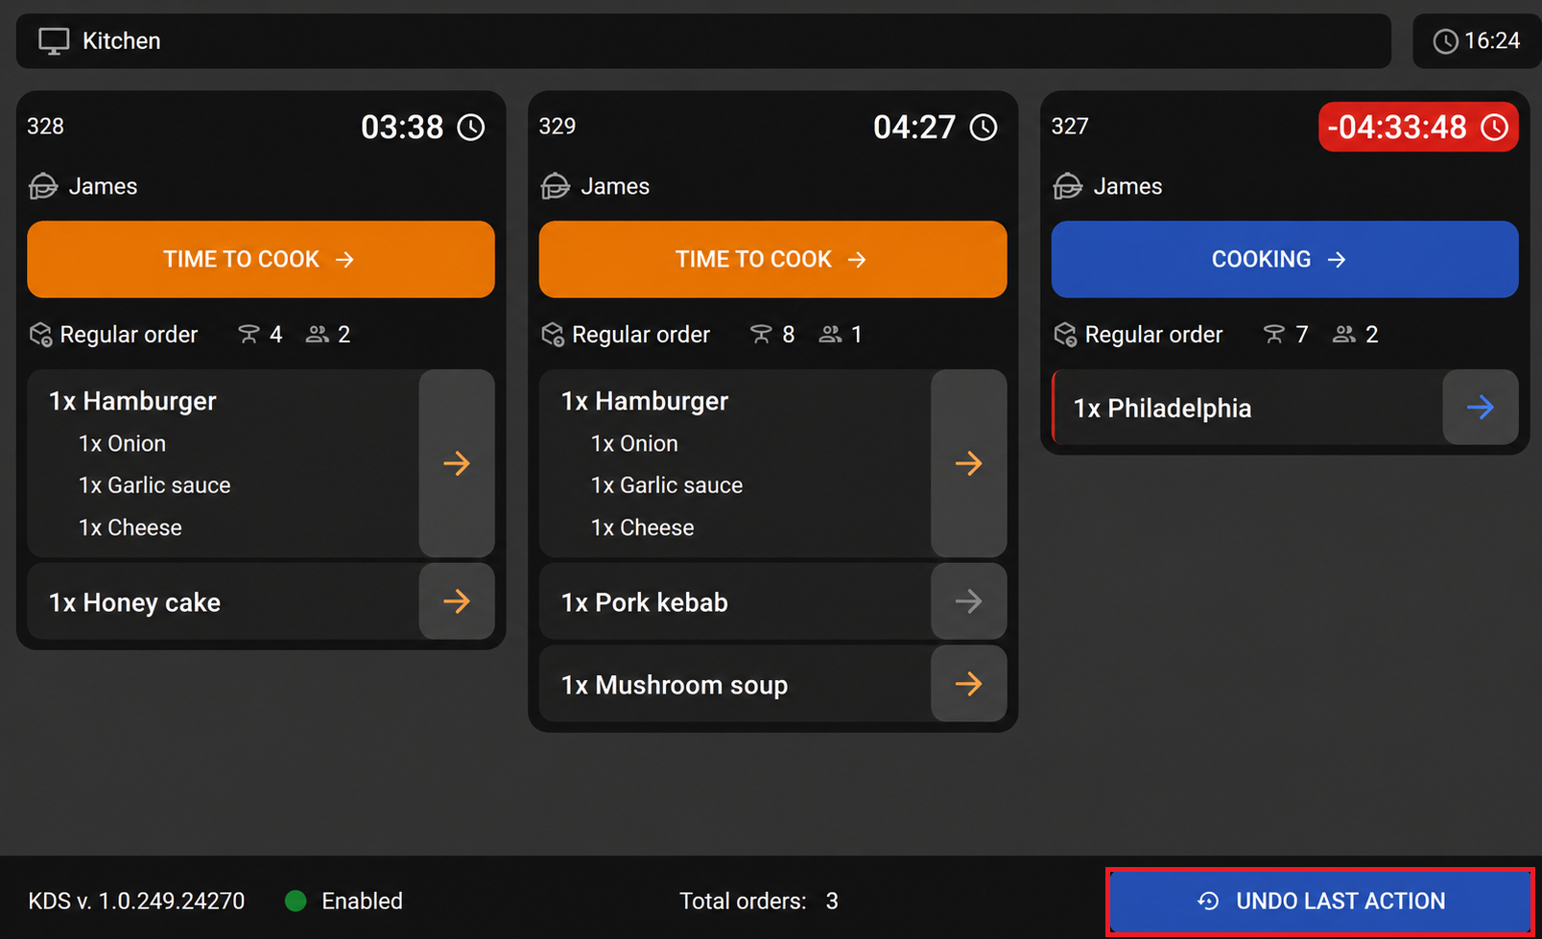Screen dimensions: 1542x939
Task: Click green Enabled status indicator
Action: tap(296, 901)
